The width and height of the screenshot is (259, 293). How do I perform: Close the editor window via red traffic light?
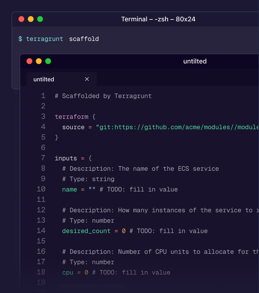(x=29, y=61)
